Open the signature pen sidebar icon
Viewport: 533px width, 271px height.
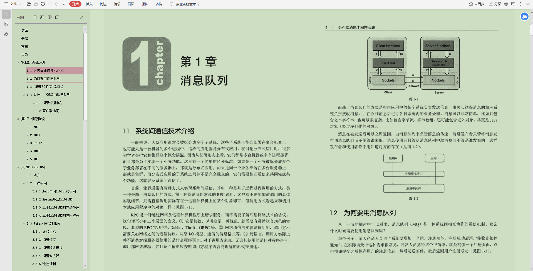[6, 34]
